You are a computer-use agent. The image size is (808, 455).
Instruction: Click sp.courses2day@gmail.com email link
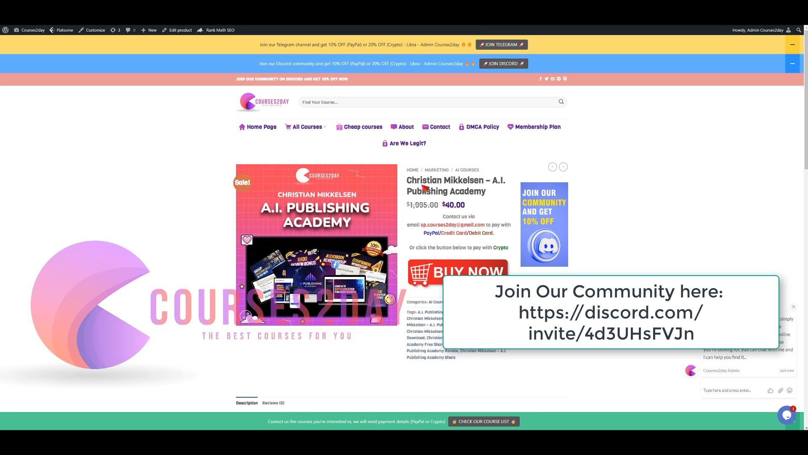click(453, 225)
